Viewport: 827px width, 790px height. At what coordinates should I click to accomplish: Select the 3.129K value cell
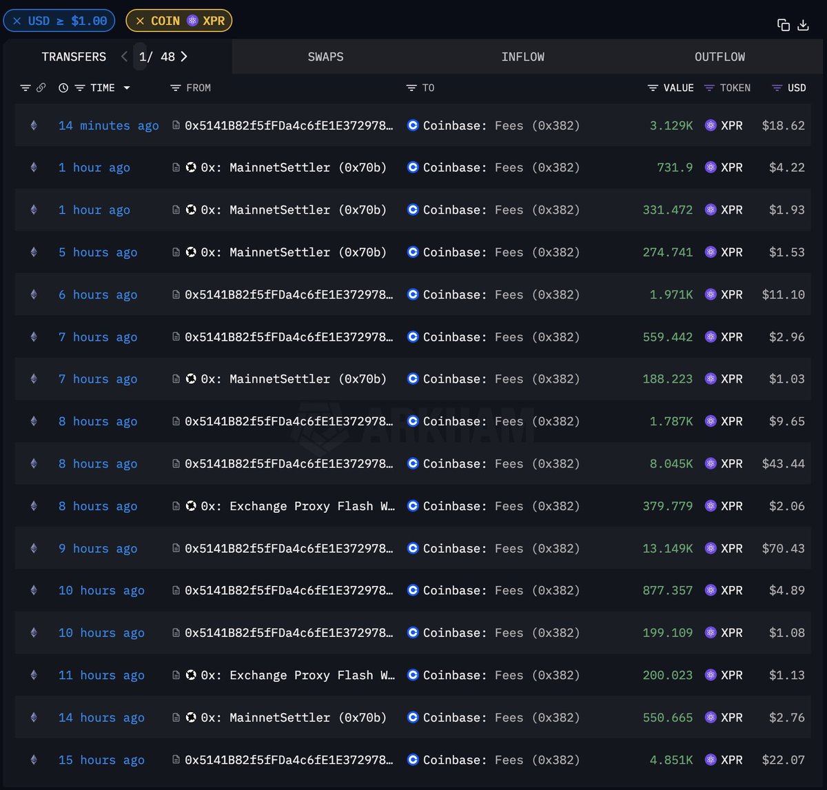click(x=671, y=125)
